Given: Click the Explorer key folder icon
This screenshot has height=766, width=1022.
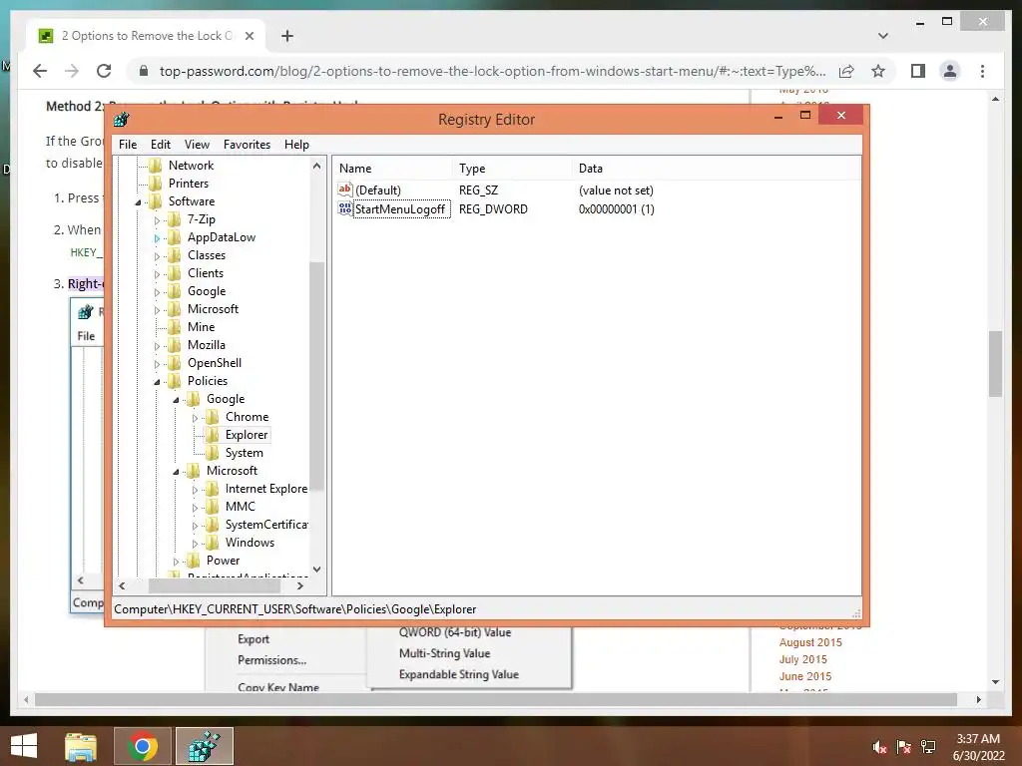Looking at the screenshot, I should pos(212,435).
